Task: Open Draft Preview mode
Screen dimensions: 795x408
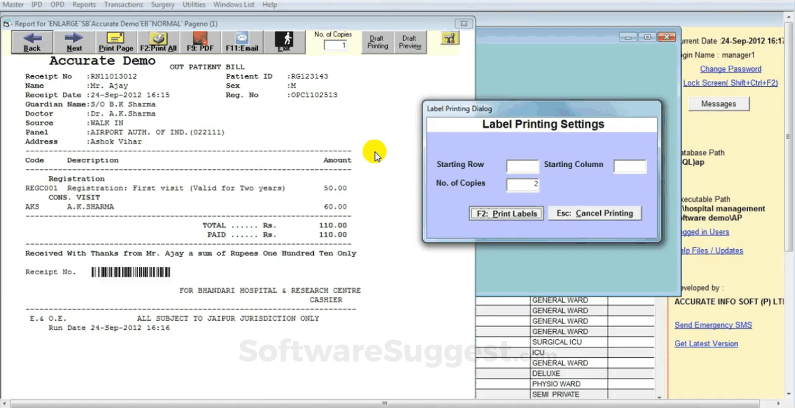Action: click(409, 41)
